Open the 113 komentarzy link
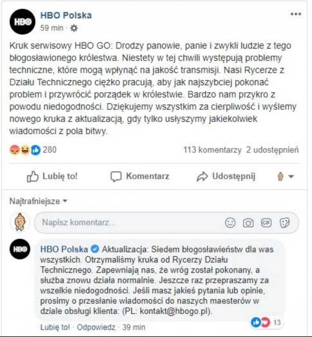312x337 pixels. pyautogui.click(x=212, y=150)
